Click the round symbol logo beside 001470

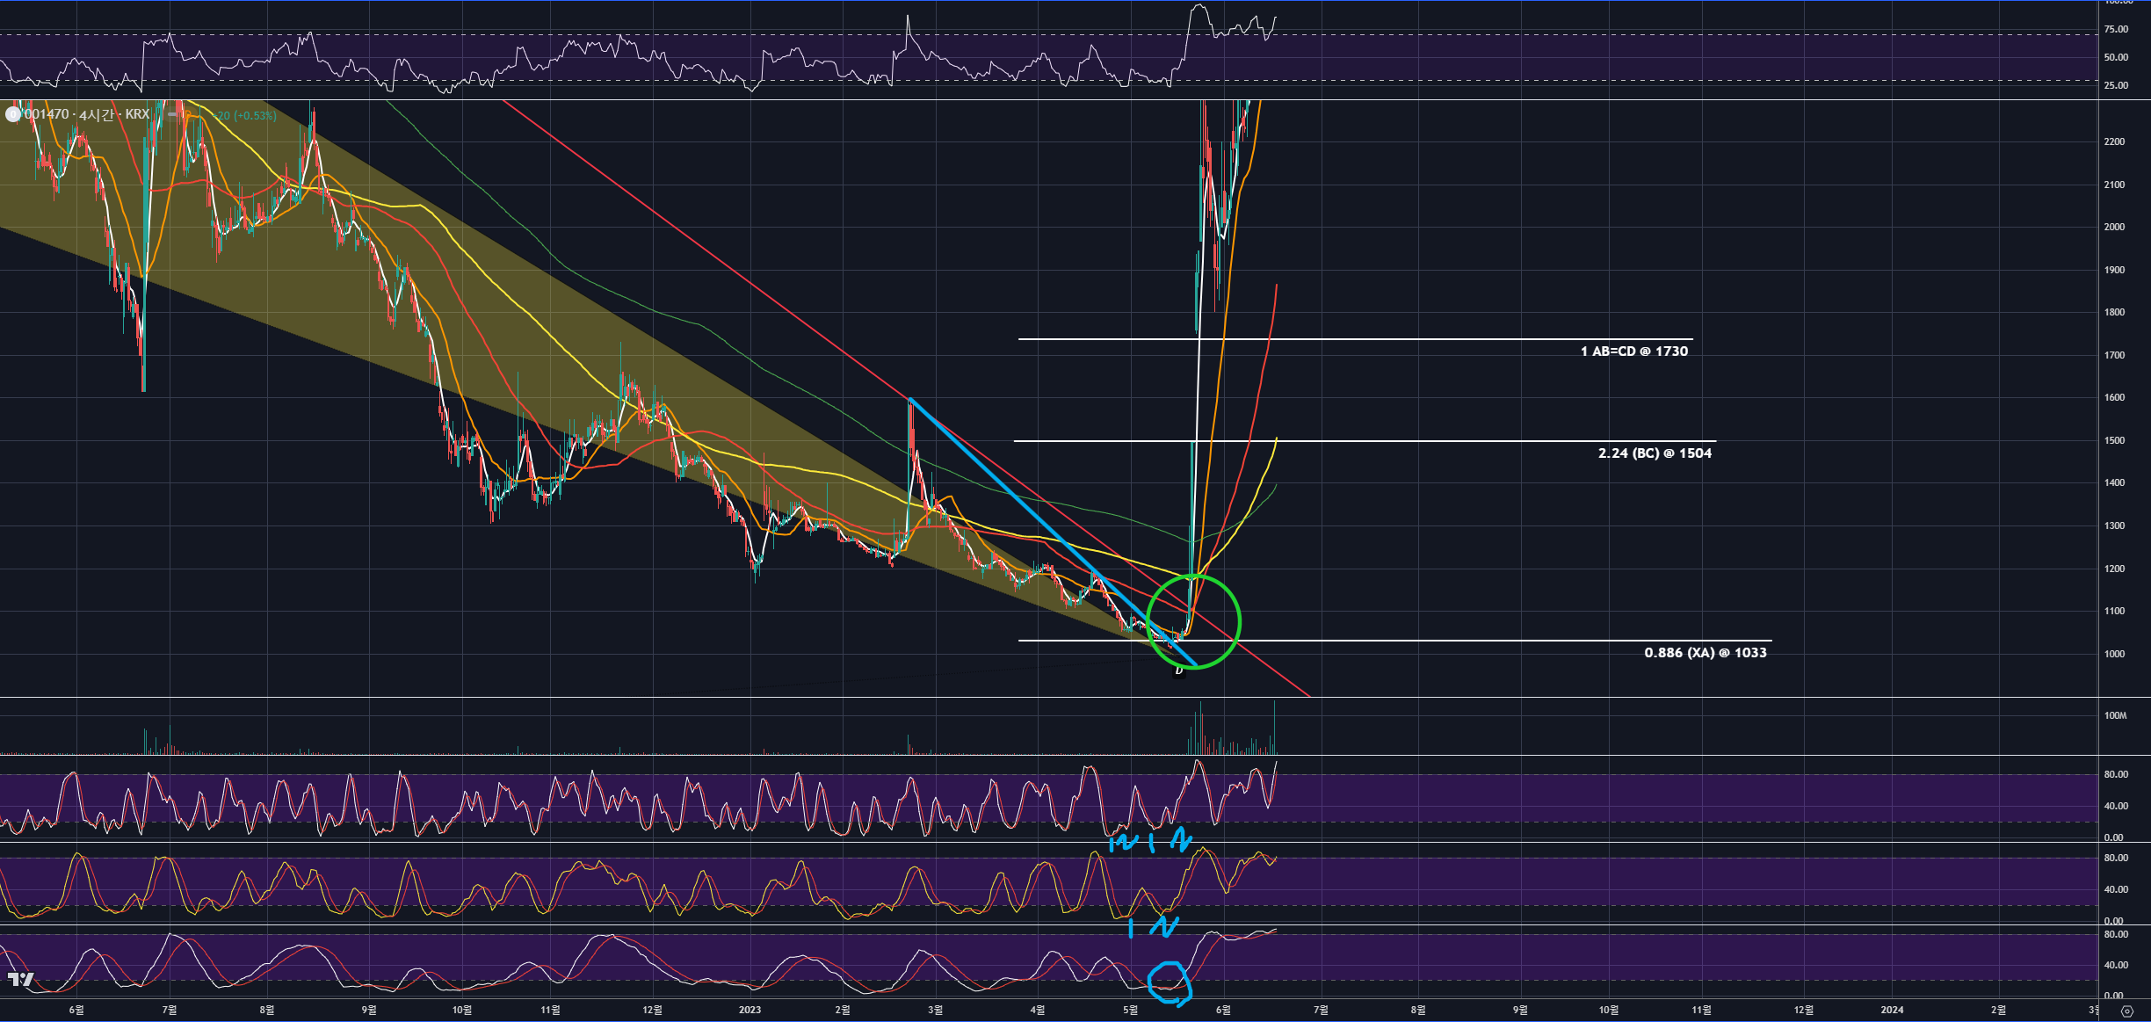[x=12, y=114]
